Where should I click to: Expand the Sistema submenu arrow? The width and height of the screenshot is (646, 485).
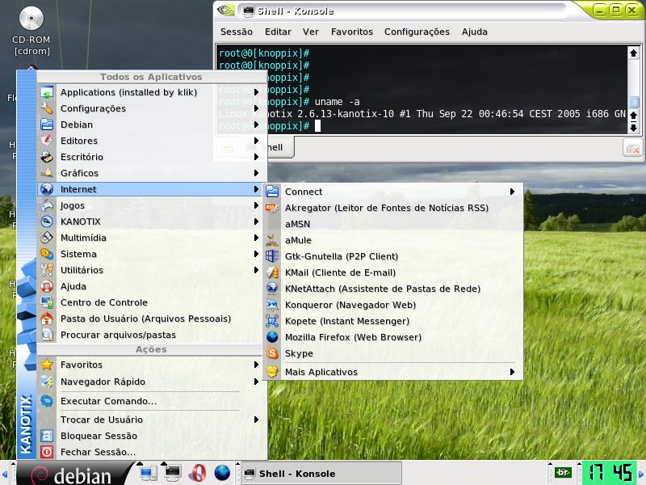point(256,254)
